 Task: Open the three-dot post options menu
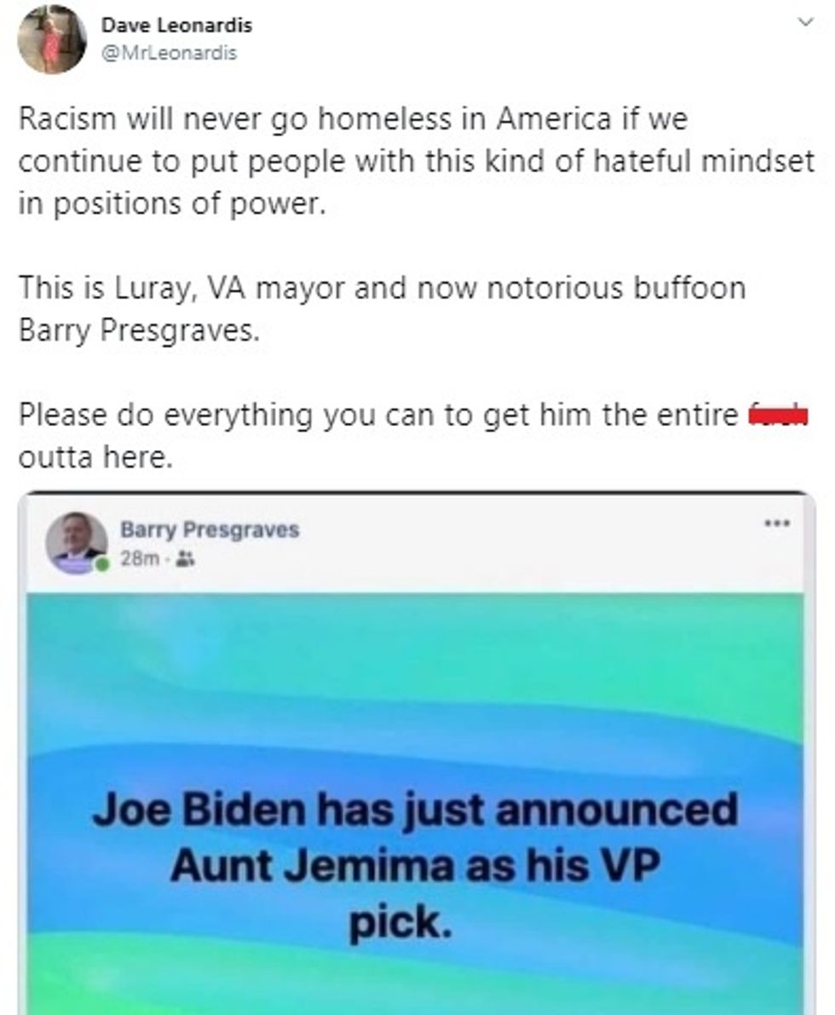click(x=777, y=523)
